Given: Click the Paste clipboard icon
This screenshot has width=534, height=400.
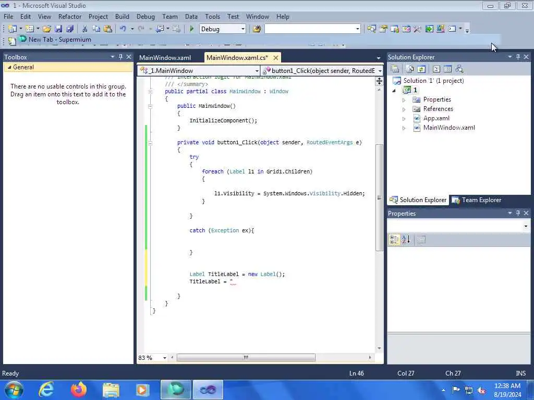Looking at the screenshot, I should [108, 29].
